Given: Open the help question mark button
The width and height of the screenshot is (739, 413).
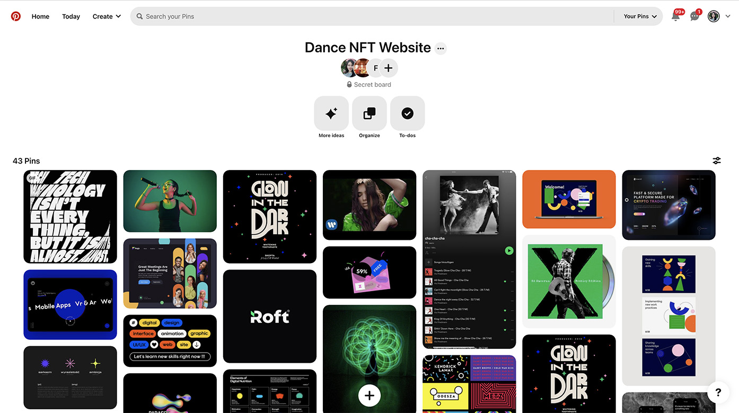Looking at the screenshot, I should (x=718, y=392).
